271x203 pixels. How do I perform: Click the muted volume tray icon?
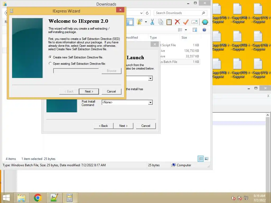tap(233, 198)
